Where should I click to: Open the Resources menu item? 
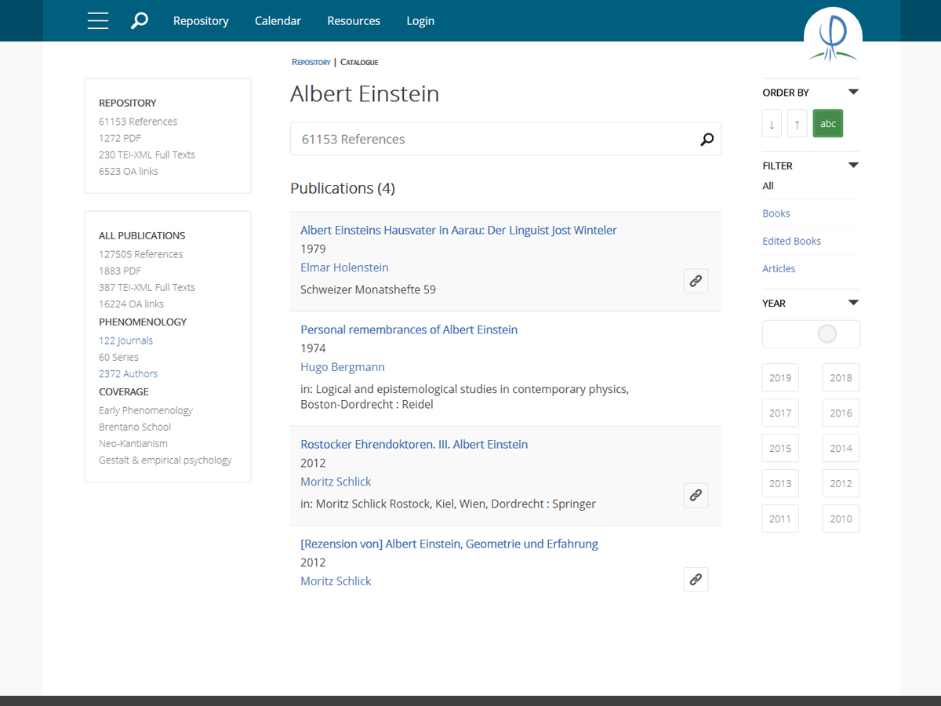pyautogui.click(x=354, y=20)
